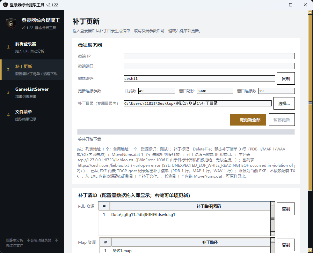The image size is (313, 253).
Task: Select the Data\cgffg11.Pdb row
Action: [x=184, y=215]
